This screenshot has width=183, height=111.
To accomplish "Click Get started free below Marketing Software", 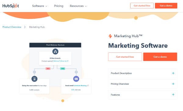I will tap(125, 57).
